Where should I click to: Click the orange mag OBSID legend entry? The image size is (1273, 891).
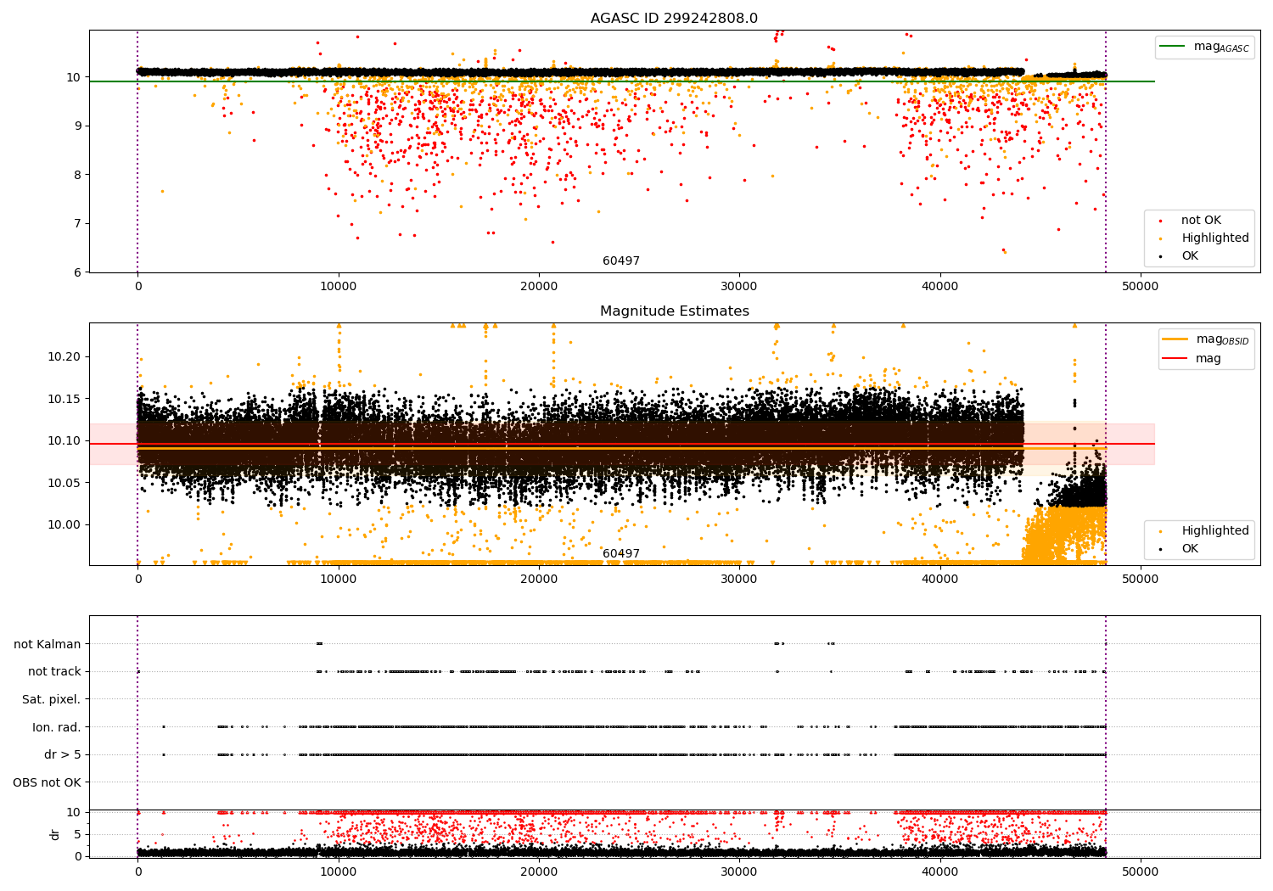[1206, 339]
